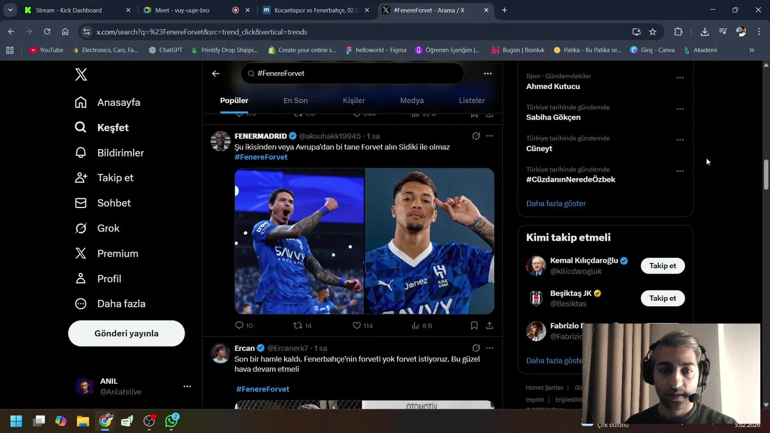The width and height of the screenshot is (770, 433).
Task: Open Grok icon on Ercan post
Action: pos(476,348)
